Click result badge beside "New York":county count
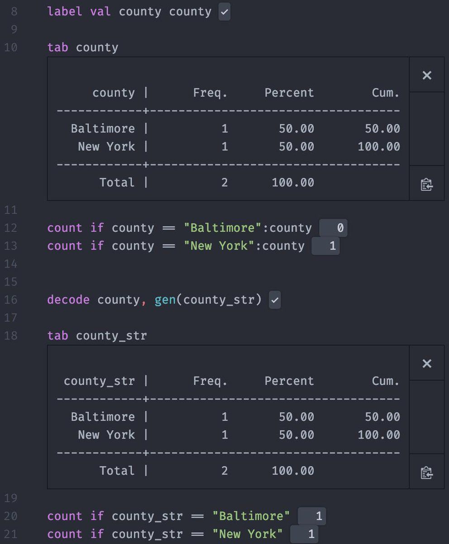This screenshot has width=449, height=544. 326,246
